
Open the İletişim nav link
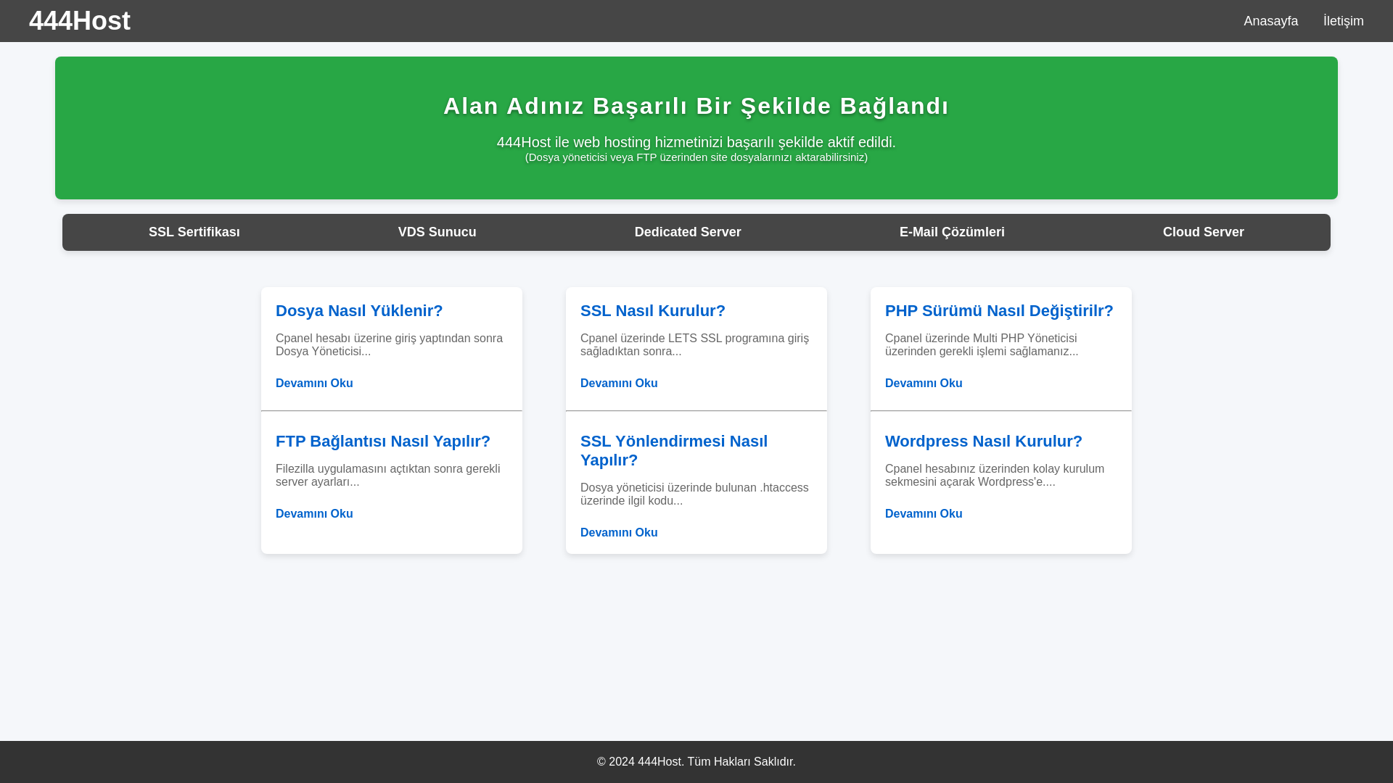[1343, 21]
